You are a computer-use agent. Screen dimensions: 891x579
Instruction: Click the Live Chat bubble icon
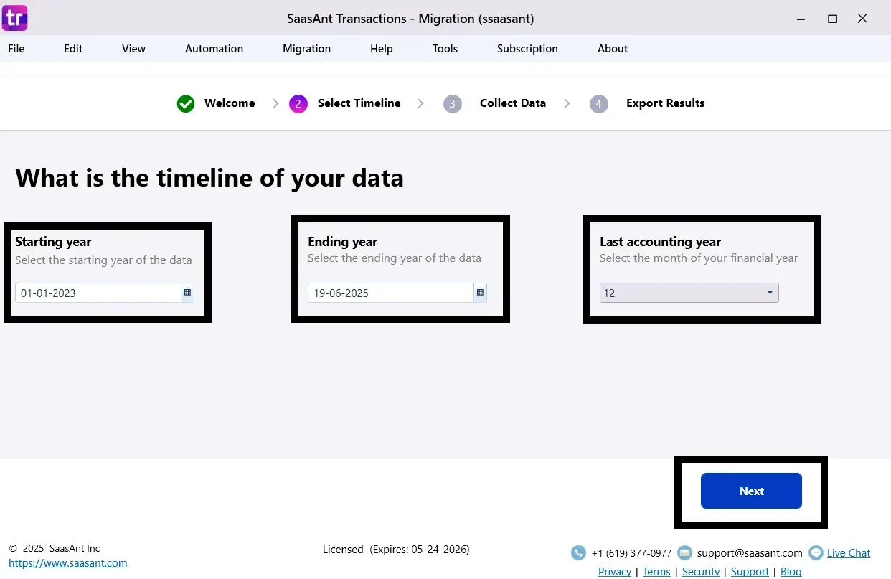click(x=816, y=552)
